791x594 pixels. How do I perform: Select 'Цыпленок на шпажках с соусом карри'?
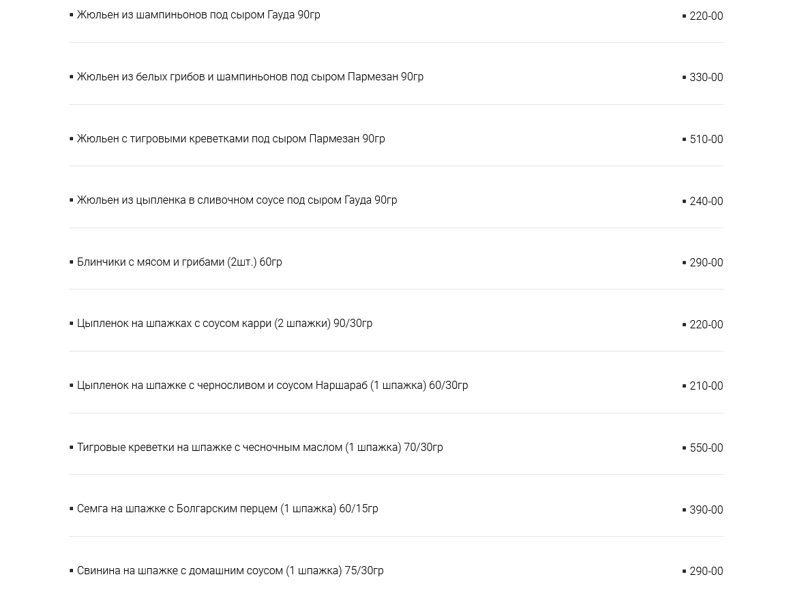click(224, 324)
